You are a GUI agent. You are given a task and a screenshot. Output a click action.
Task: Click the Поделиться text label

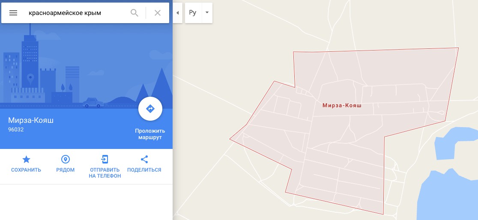pos(144,170)
